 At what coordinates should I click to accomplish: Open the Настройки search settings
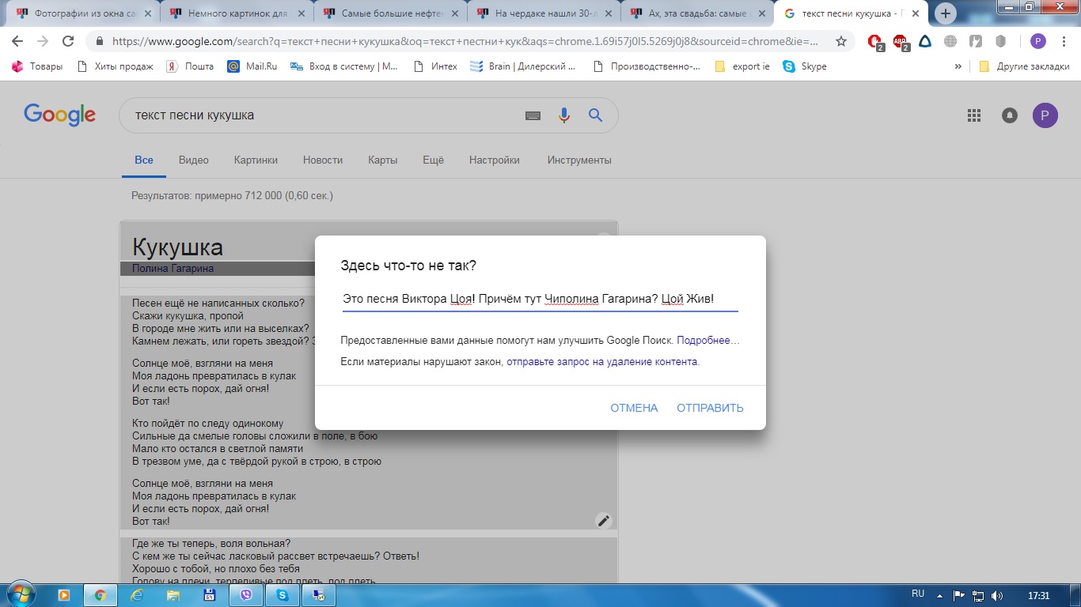[495, 160]
